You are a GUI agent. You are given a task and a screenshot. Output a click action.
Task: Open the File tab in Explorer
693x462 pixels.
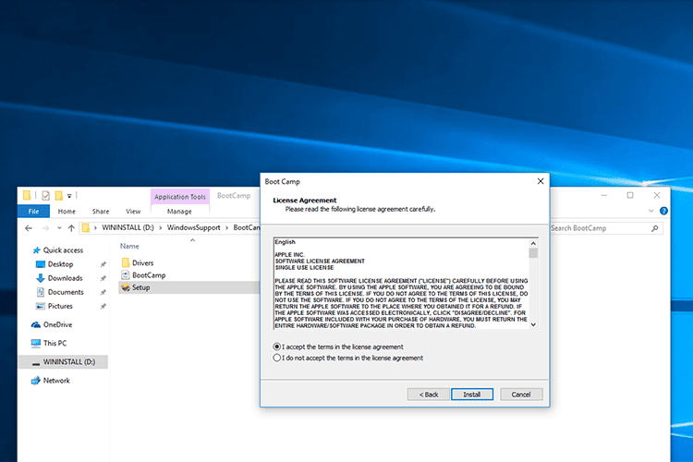coord(33,212)
